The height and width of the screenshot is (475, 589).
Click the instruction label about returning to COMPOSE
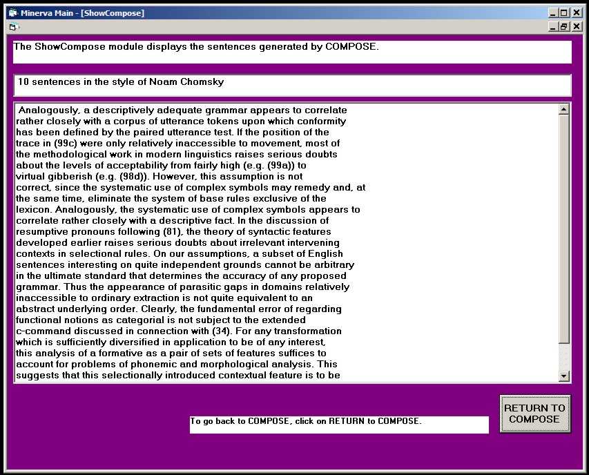point(338,425)
